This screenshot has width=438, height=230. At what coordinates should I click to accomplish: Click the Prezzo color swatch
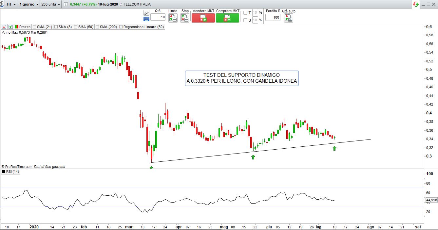pyautogui.click(x=16, y=27)
